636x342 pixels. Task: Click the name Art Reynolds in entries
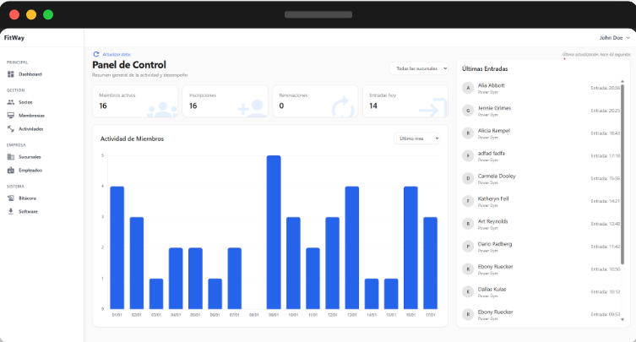point(492,222)
